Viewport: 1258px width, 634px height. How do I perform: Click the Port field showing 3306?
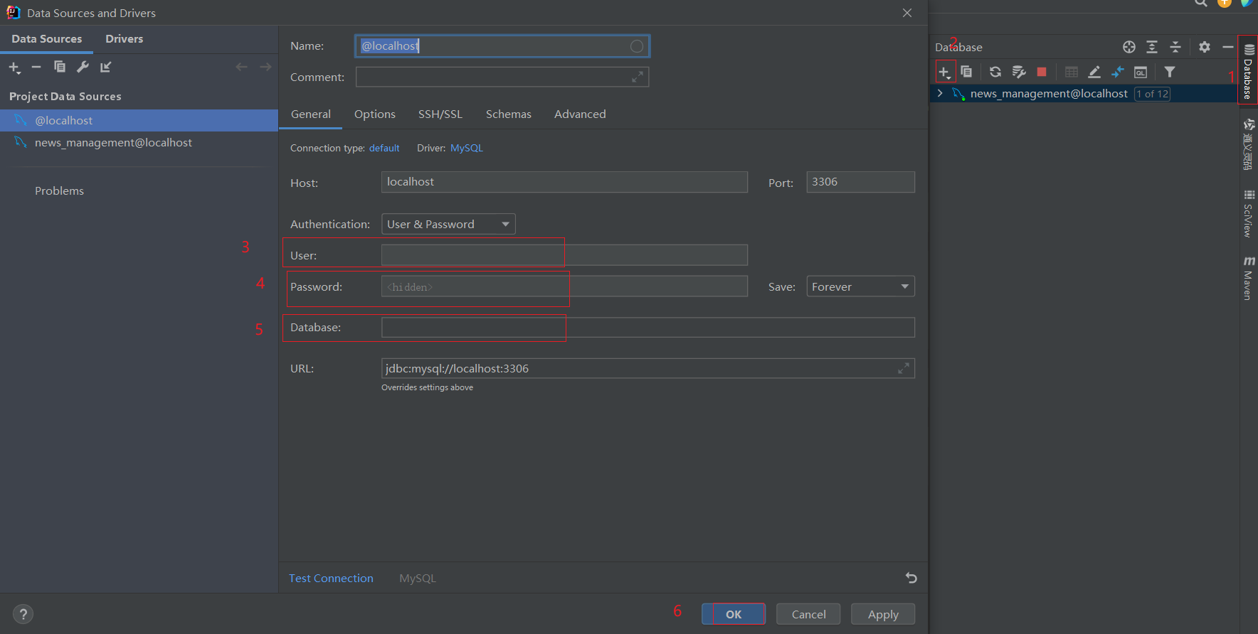click(860, 182)
